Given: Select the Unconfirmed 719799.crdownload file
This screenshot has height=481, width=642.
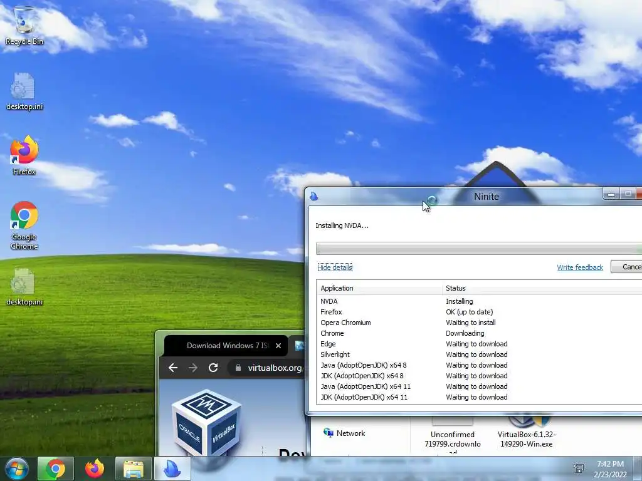Looking at the screenshot, I should [x=453, y=437].
